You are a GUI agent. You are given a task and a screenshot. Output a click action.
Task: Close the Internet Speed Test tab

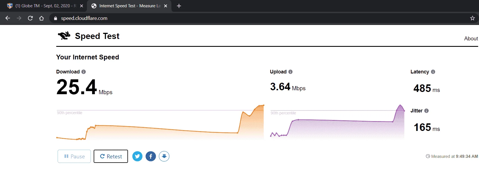point(166,6)
